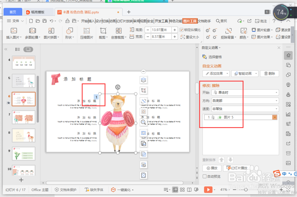Open the 多图轮播 multi-image carousel tool
The image size is (297, 197).
(33, 33)
